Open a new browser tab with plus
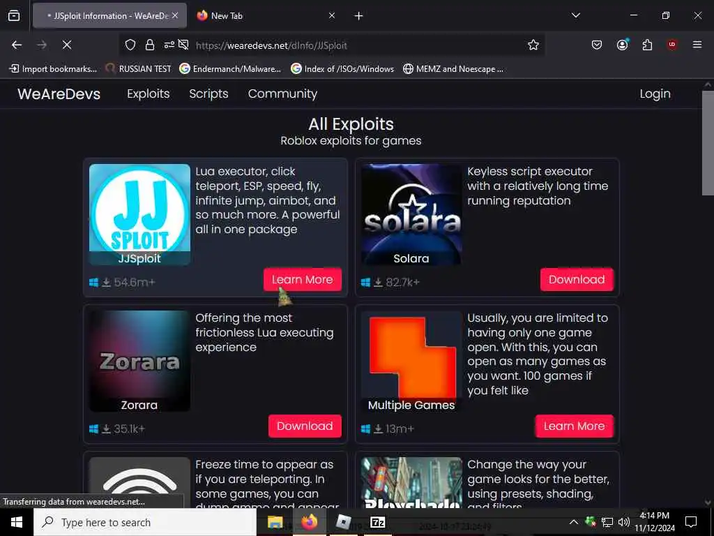The image size is (714, 536). pyautogui.click(x=358, y=16)
